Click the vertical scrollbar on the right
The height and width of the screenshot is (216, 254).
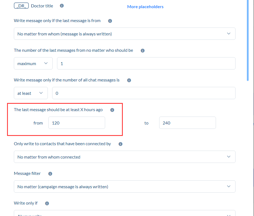click(x=247, y=41)
